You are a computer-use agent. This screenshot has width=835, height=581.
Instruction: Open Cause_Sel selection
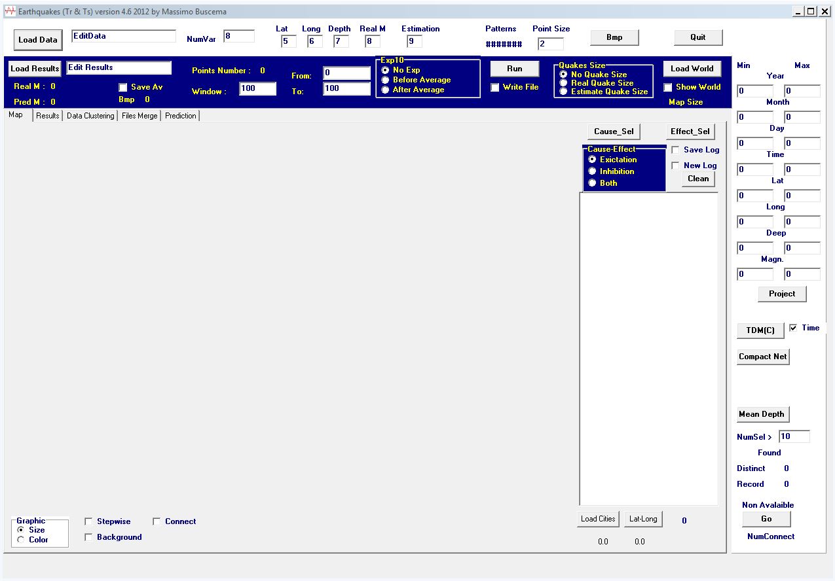pos(614,132)
